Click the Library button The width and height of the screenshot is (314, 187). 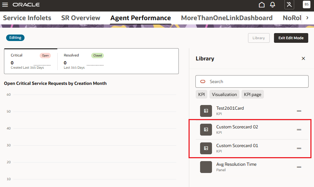click(259, 38)
